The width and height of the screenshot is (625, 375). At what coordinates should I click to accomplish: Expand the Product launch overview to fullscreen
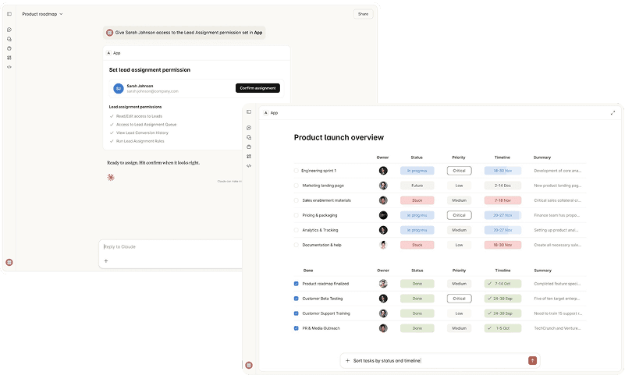pos(613,113)
